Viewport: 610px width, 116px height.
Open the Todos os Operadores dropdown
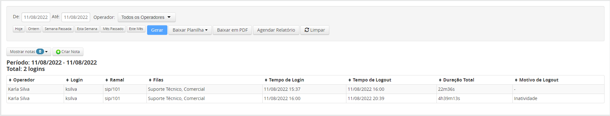tap(147, 17)
